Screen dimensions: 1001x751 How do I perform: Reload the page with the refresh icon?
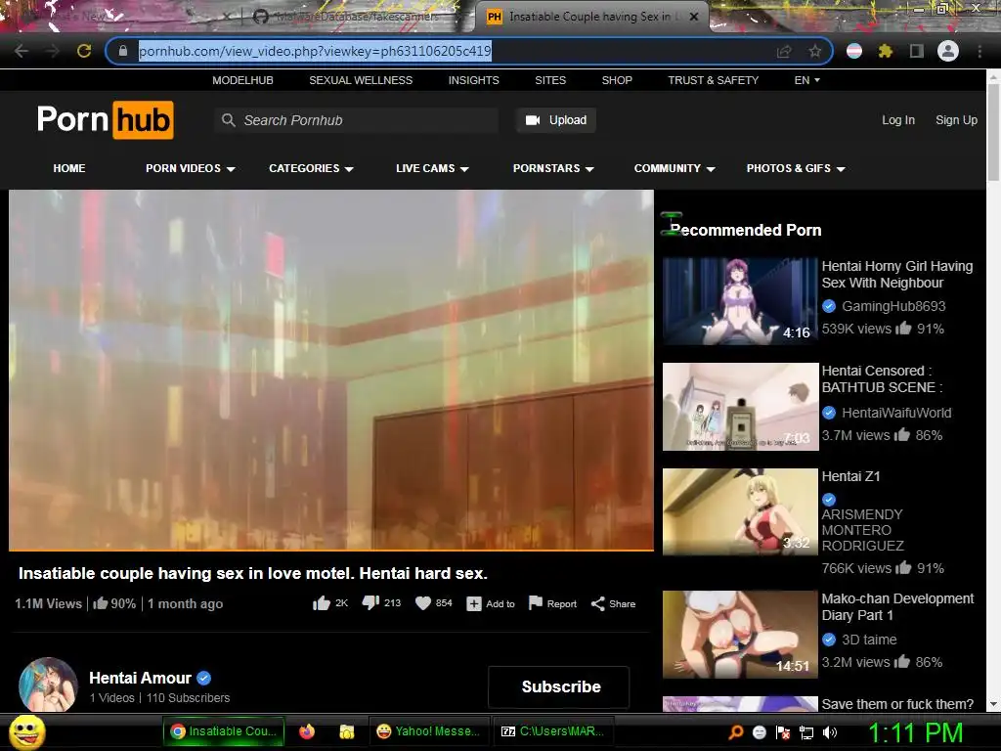[84, 51]
